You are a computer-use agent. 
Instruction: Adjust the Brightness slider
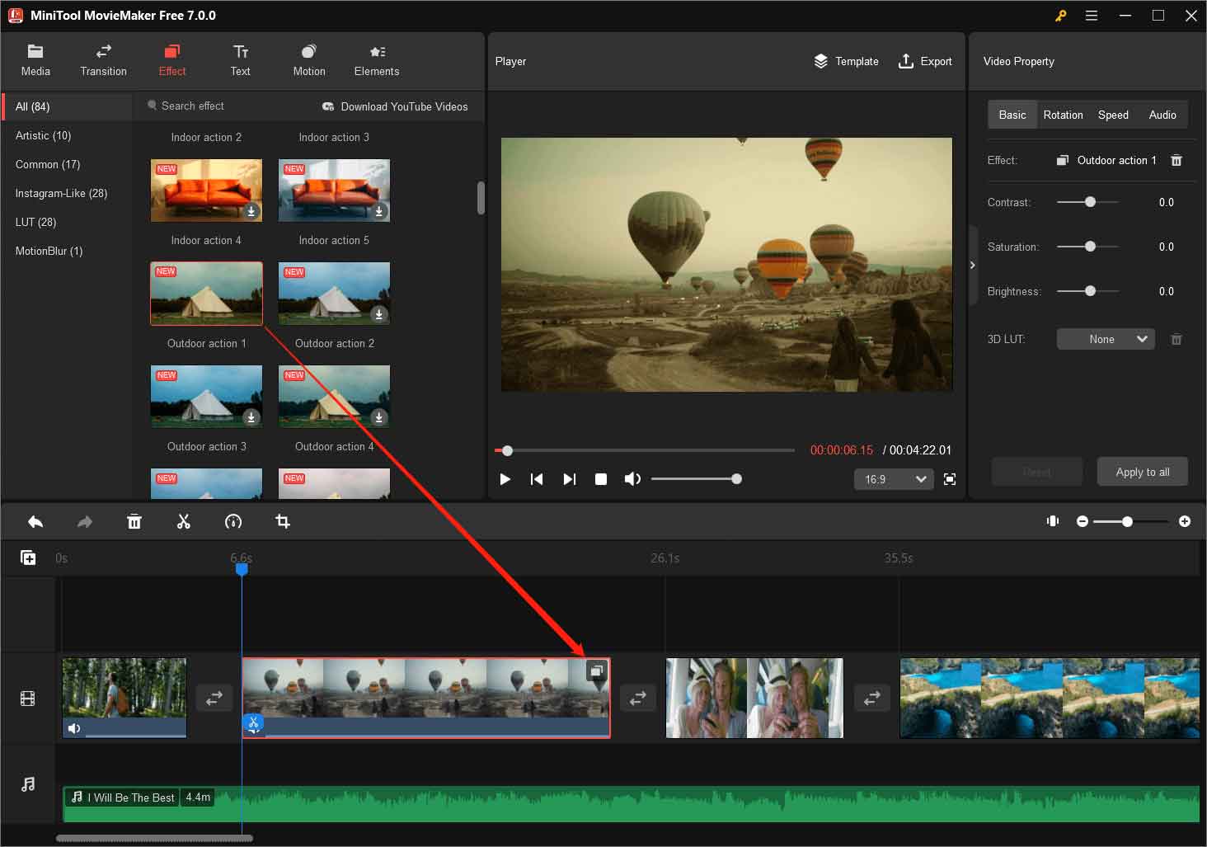[1088, 291]
